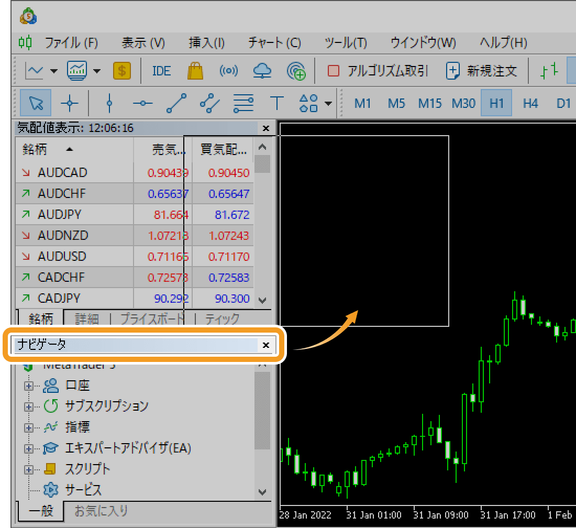Select the AUDNZD symbol row
Image resolution: width=576 pixels, height=528 pixels.
pyautogui.click(x=135, y=235)
